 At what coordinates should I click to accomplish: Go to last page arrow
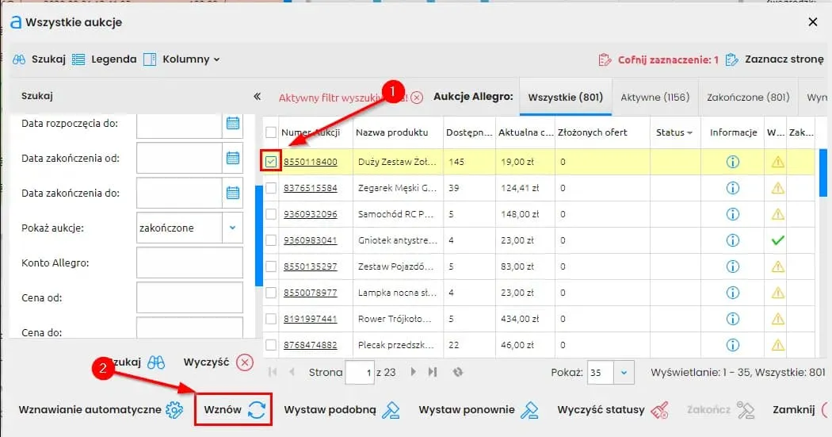[433, 372]
